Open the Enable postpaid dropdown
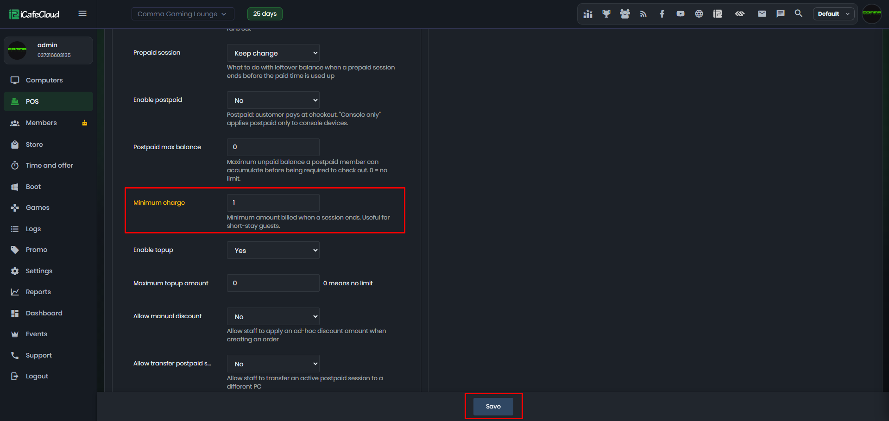Viewport: 889px width, 421px height. [x=273, y=100]
